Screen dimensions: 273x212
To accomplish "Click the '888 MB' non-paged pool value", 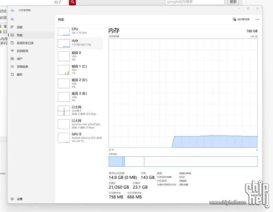I will (x=134, y=197).
